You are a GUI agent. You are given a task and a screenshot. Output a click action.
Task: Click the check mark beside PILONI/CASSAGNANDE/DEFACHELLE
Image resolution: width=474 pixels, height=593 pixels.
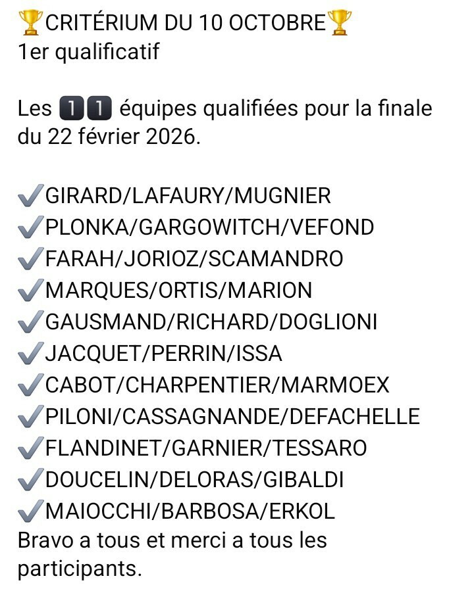(x=30, y=417)
